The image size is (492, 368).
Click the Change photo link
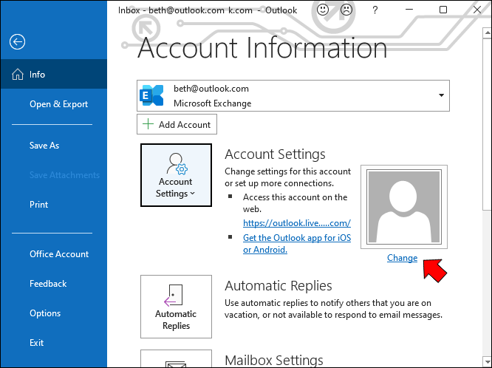pyautogui.click(x=402, y=258)
